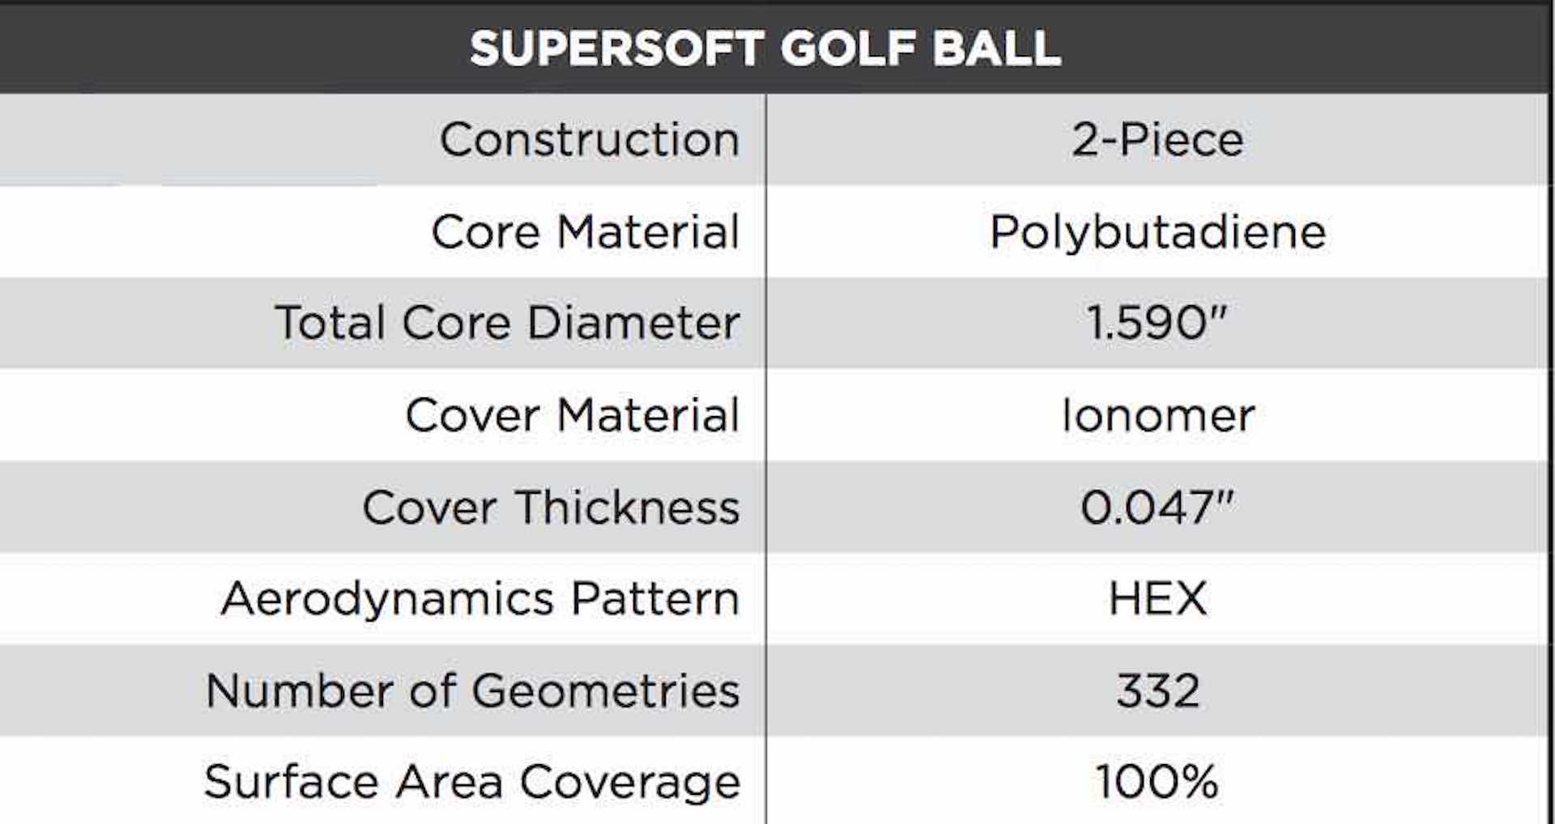Image resolution: width=1555 pixels, height=824 pixels.
Task: Click the 100% coverage value
Action: tap(1157, 782)
